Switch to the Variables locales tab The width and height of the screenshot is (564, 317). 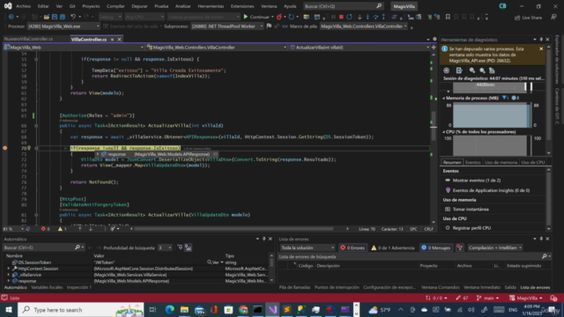click(47, 287)
